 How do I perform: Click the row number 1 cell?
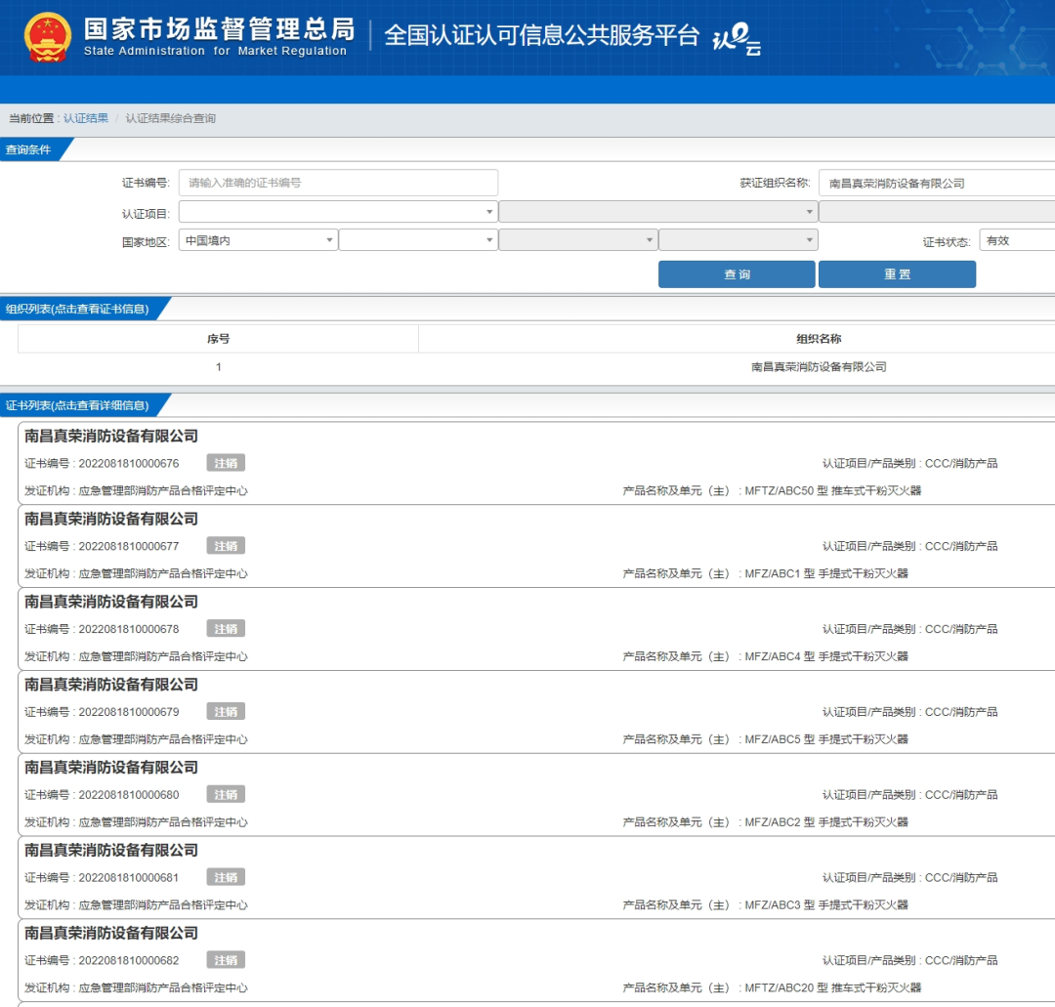tap(218, 366)
